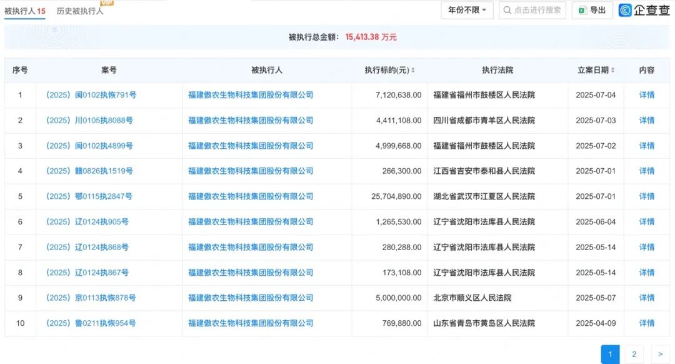The width and height of the screenshot is (675, 364).
Task: Open 详情 for the 赣0826执1519号 row
Action: pyautogui.click(x=647, y=171)
